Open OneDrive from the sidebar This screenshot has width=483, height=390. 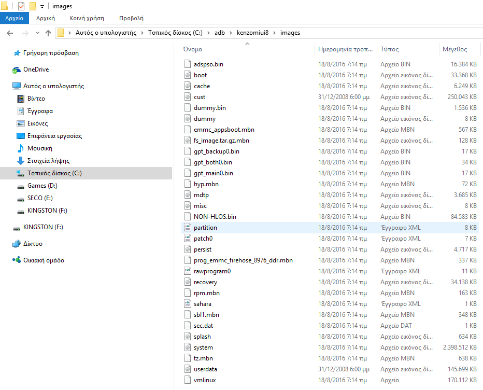pyautogui.click(x=36, y=69)
